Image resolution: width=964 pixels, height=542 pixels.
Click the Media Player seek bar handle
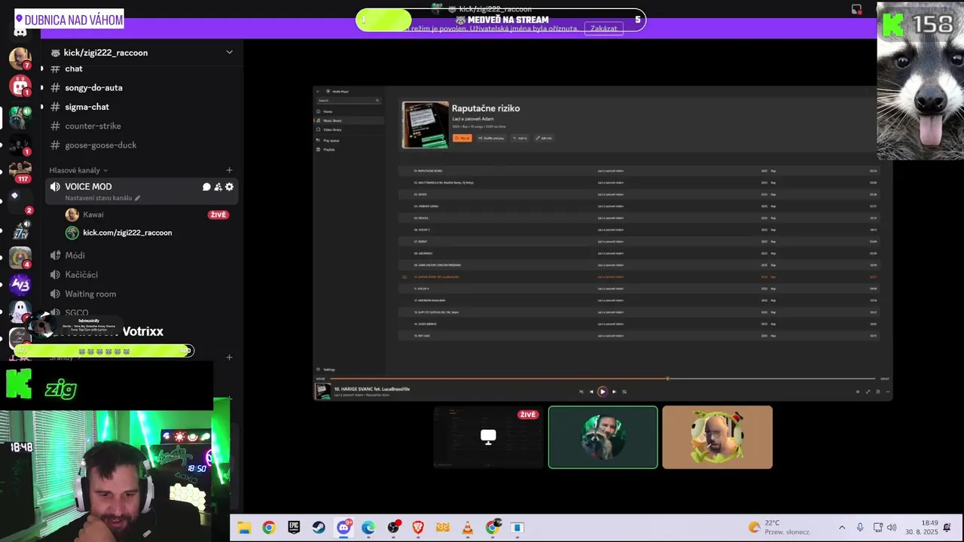tap(667, 378)
